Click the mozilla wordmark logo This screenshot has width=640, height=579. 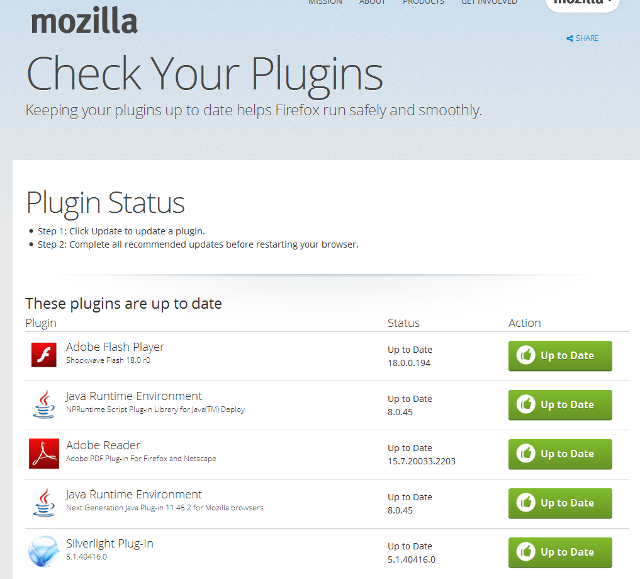pyautogui.click(x=84, y=21)
